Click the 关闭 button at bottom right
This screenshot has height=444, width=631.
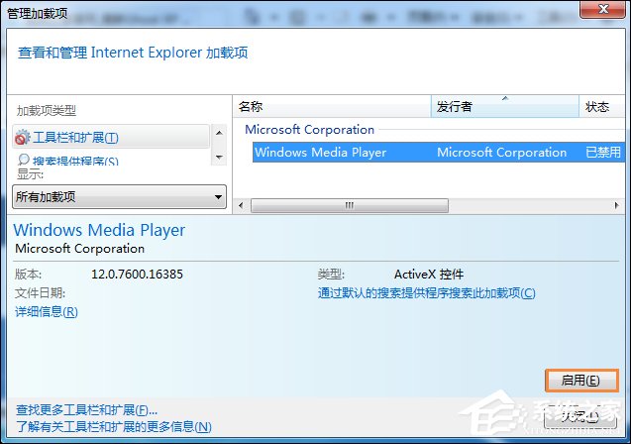coord(581,415)
